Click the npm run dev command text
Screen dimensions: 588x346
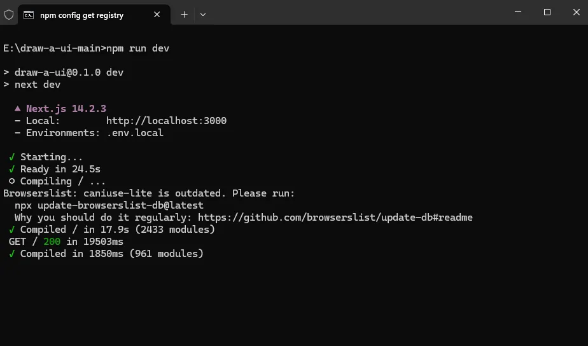coord(137,48)
